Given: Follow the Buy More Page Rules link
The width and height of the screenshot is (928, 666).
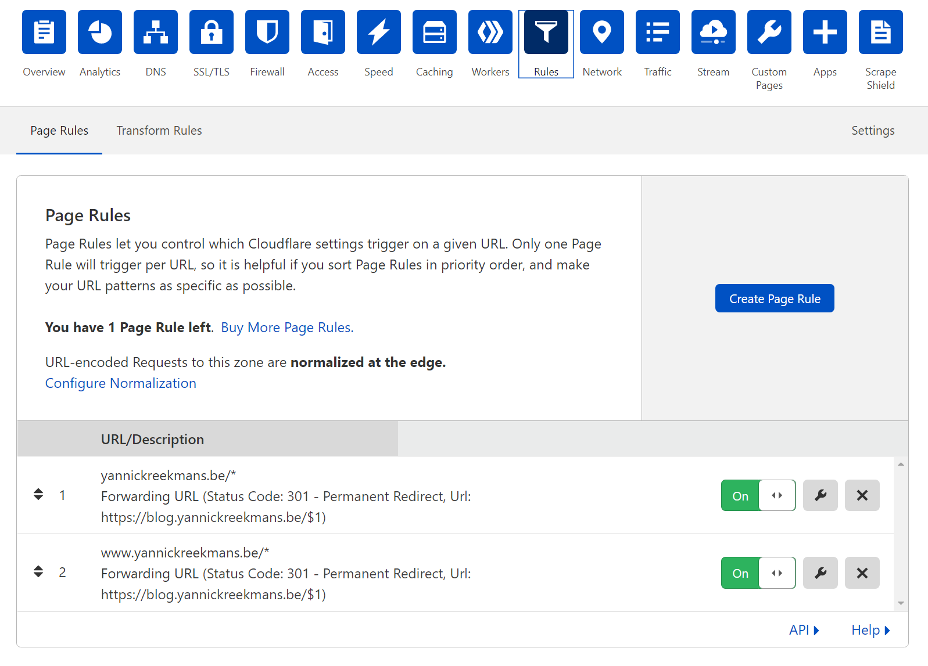Looking at the screenshot, I should (x=287, y=327).
